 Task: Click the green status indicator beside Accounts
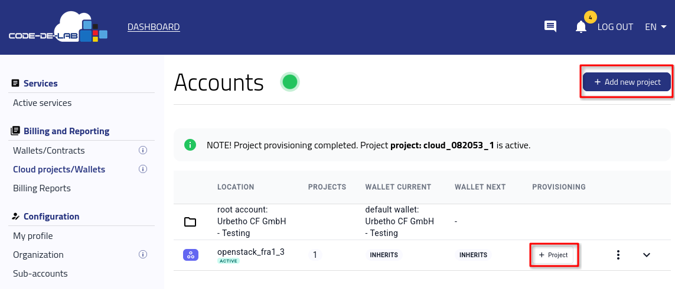290,82
